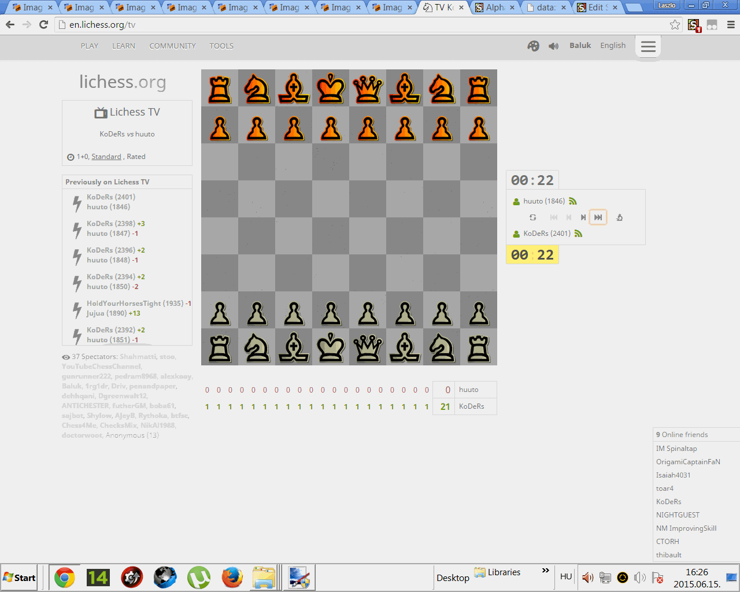Toggle site sound on or off
Screen dimensions: 740x592
554,46
